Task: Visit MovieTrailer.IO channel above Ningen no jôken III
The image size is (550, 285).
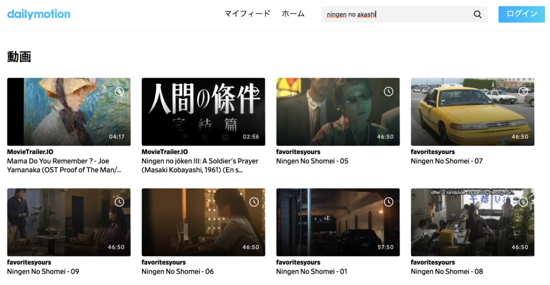Action: [x=165, y=152]
